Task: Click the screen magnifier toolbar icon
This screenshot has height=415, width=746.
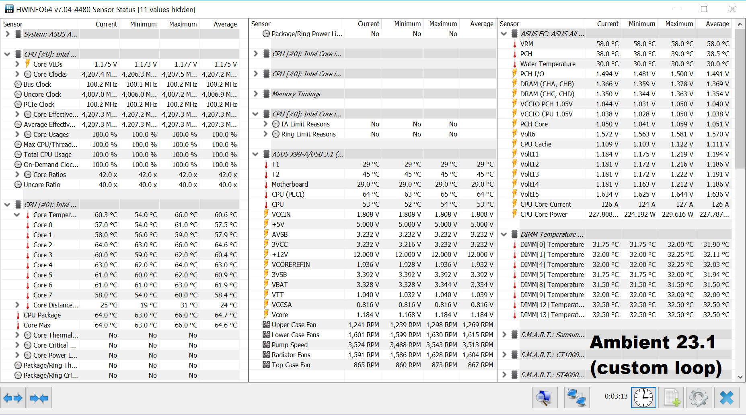Action: (x=545, y=397)
